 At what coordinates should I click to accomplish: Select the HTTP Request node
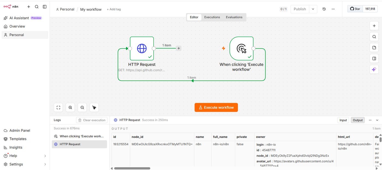pyautogui.click(x=142, y=48)
